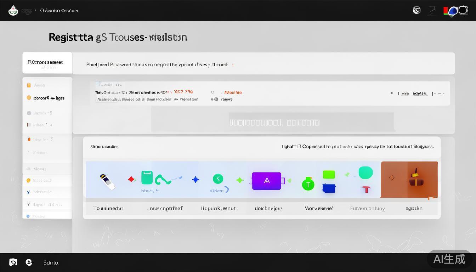Click the smiley face icon in bottom bar
The width and height of the screenshot is (476, 272).
coord(29,262)
